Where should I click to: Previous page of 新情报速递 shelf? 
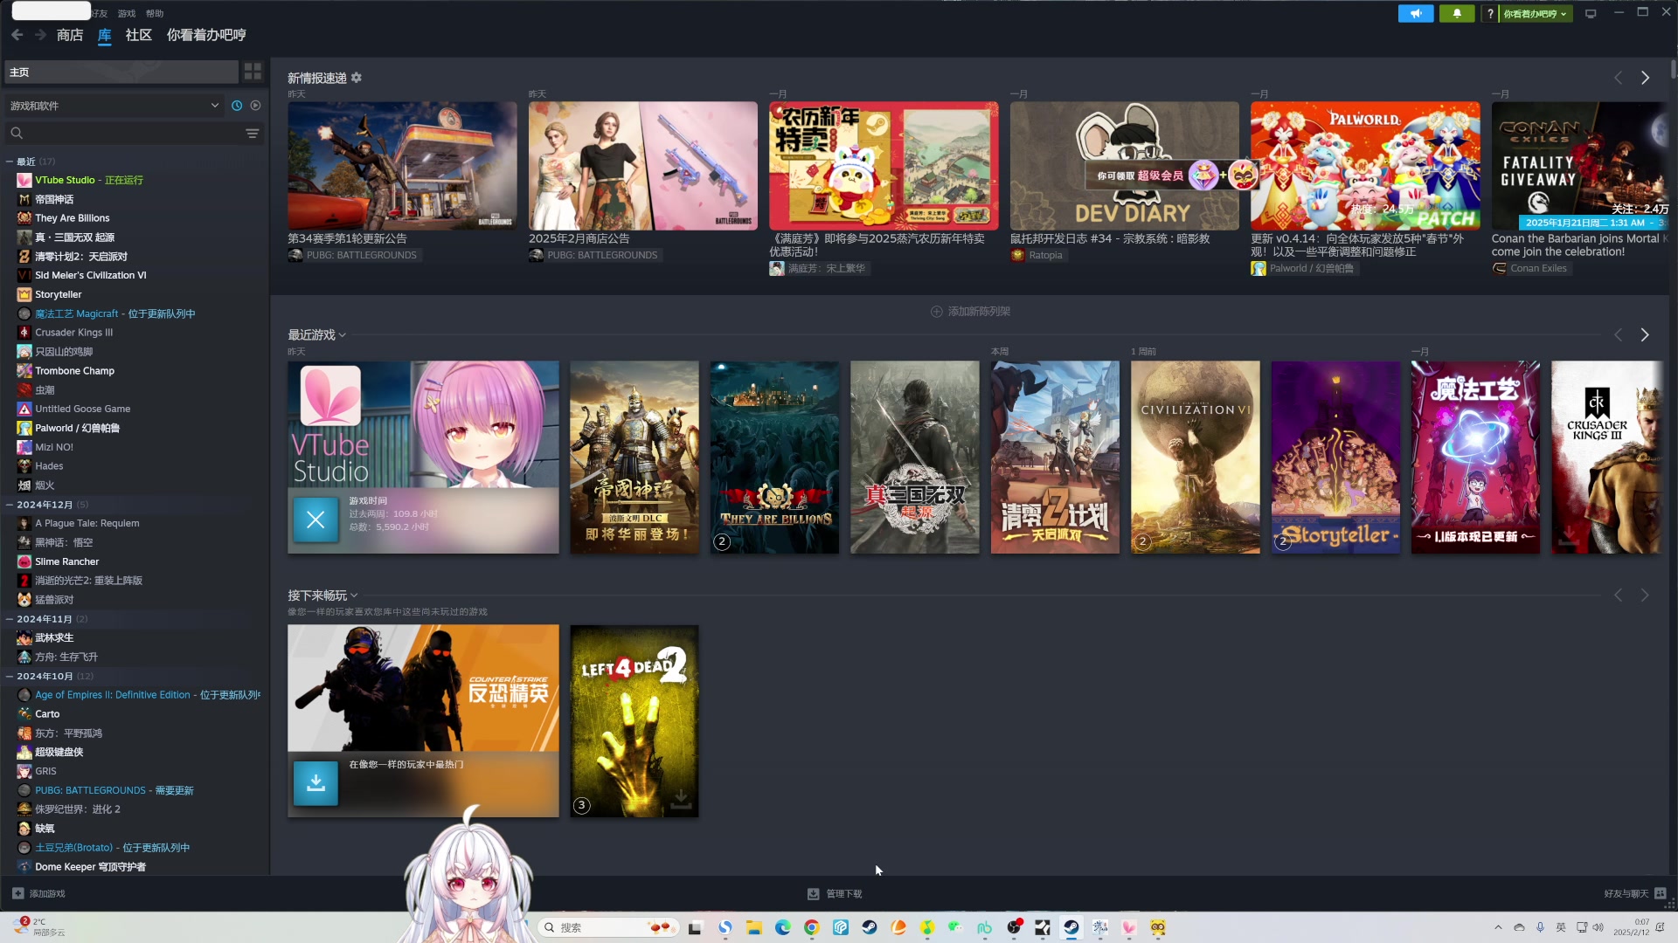[1618, 78]
